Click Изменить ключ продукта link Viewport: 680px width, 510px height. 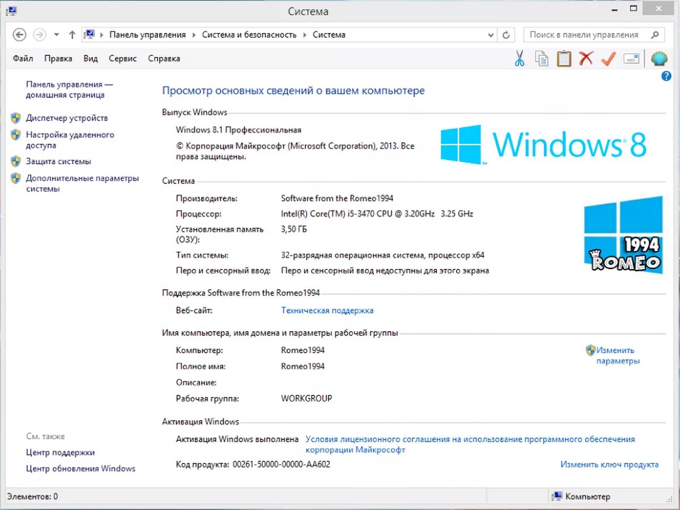click(610, 464)
